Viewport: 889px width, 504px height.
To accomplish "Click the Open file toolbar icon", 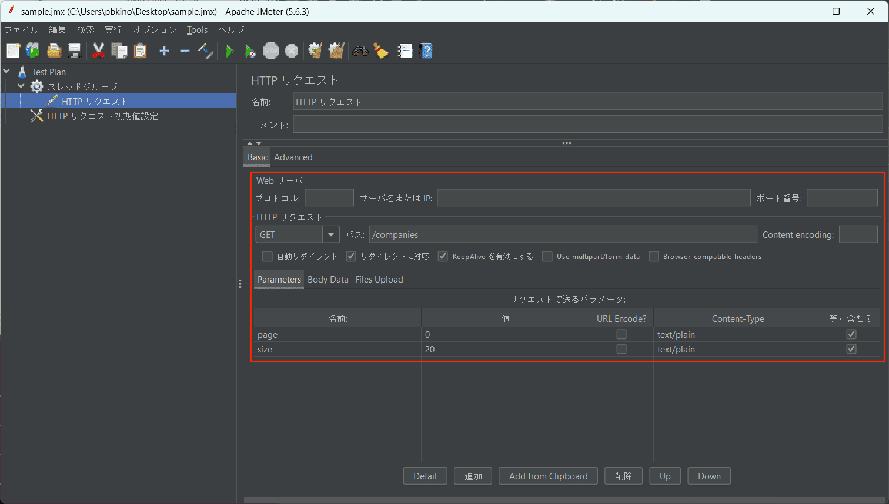I will tap(54, 51).
